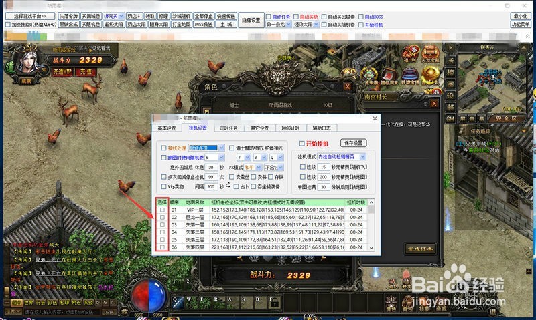The height and width of the screenshot is (320, 536).
Task: Collapse minimap with the up triangle
Action: pos(524,48)
